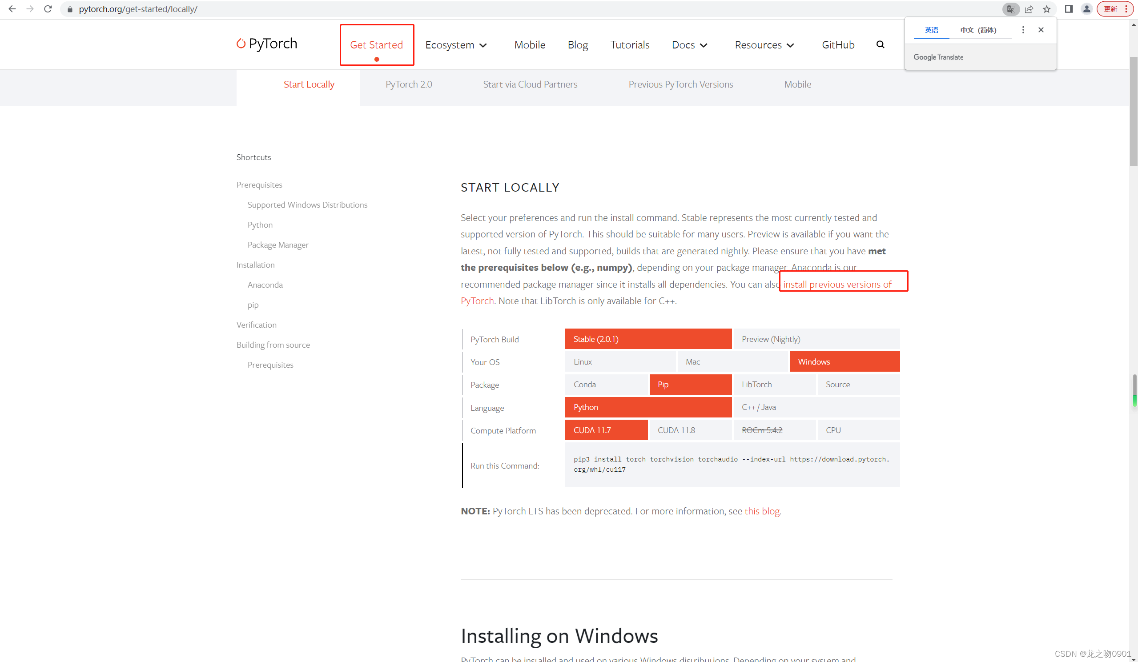The height and width of the screenshot is (662, 1138).
Task: Select the Start Locally tab
Action: click(x=309, y=84)
